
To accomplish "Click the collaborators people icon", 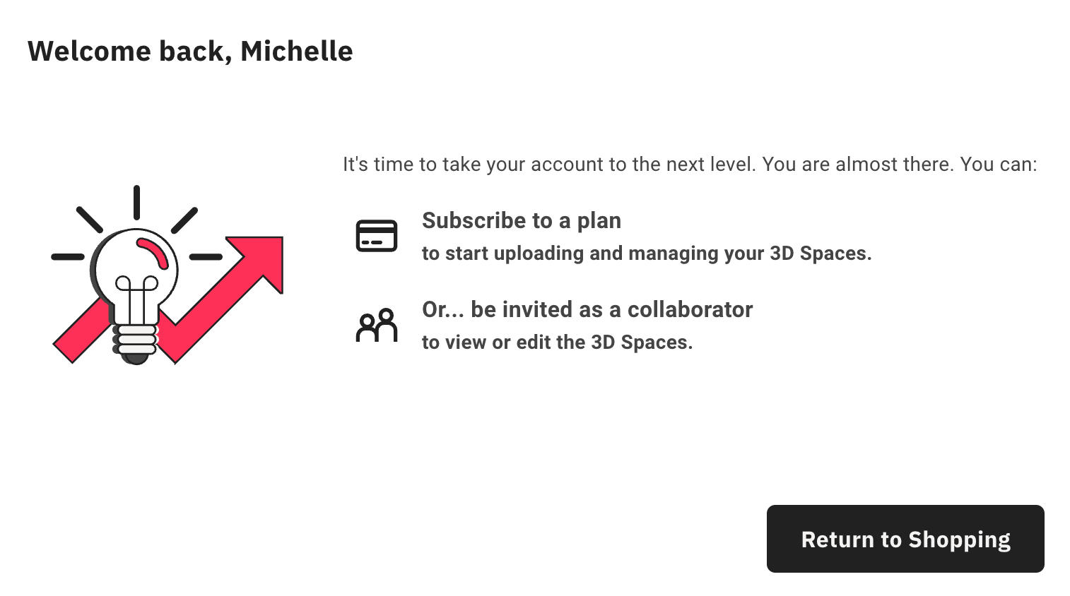I will [x=377, y=325].
